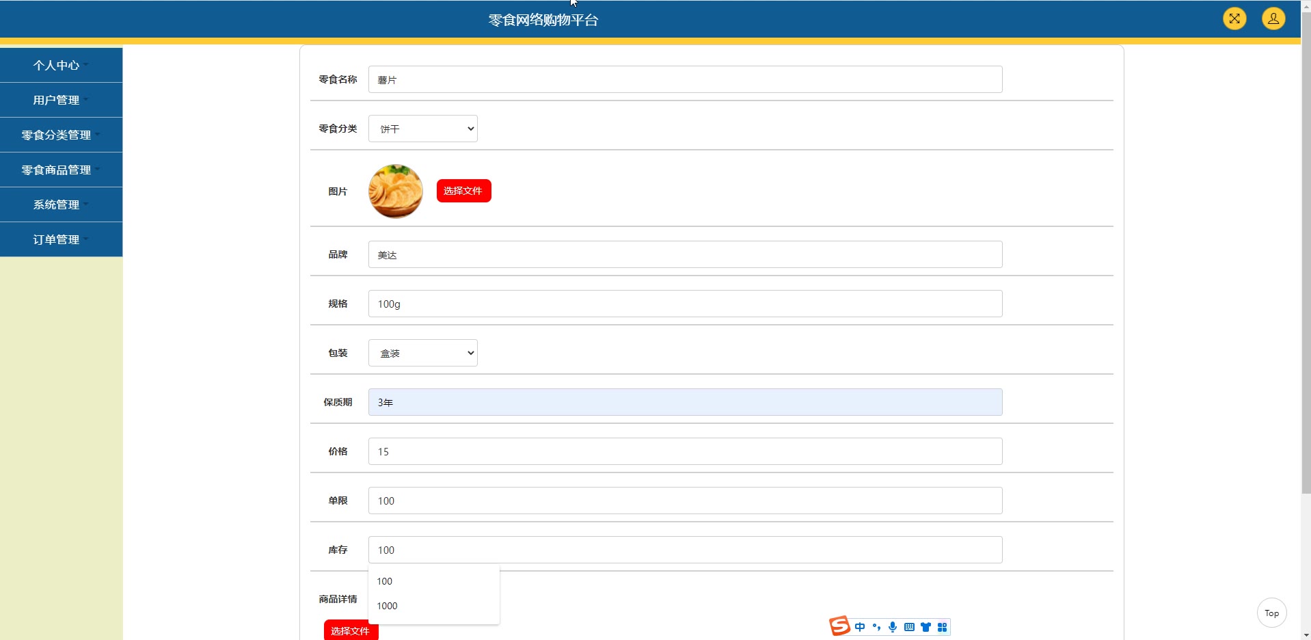This screenshot has width=1311, height=640.
Task: Start voice input with the microphone icon
Action: [893, 627]
